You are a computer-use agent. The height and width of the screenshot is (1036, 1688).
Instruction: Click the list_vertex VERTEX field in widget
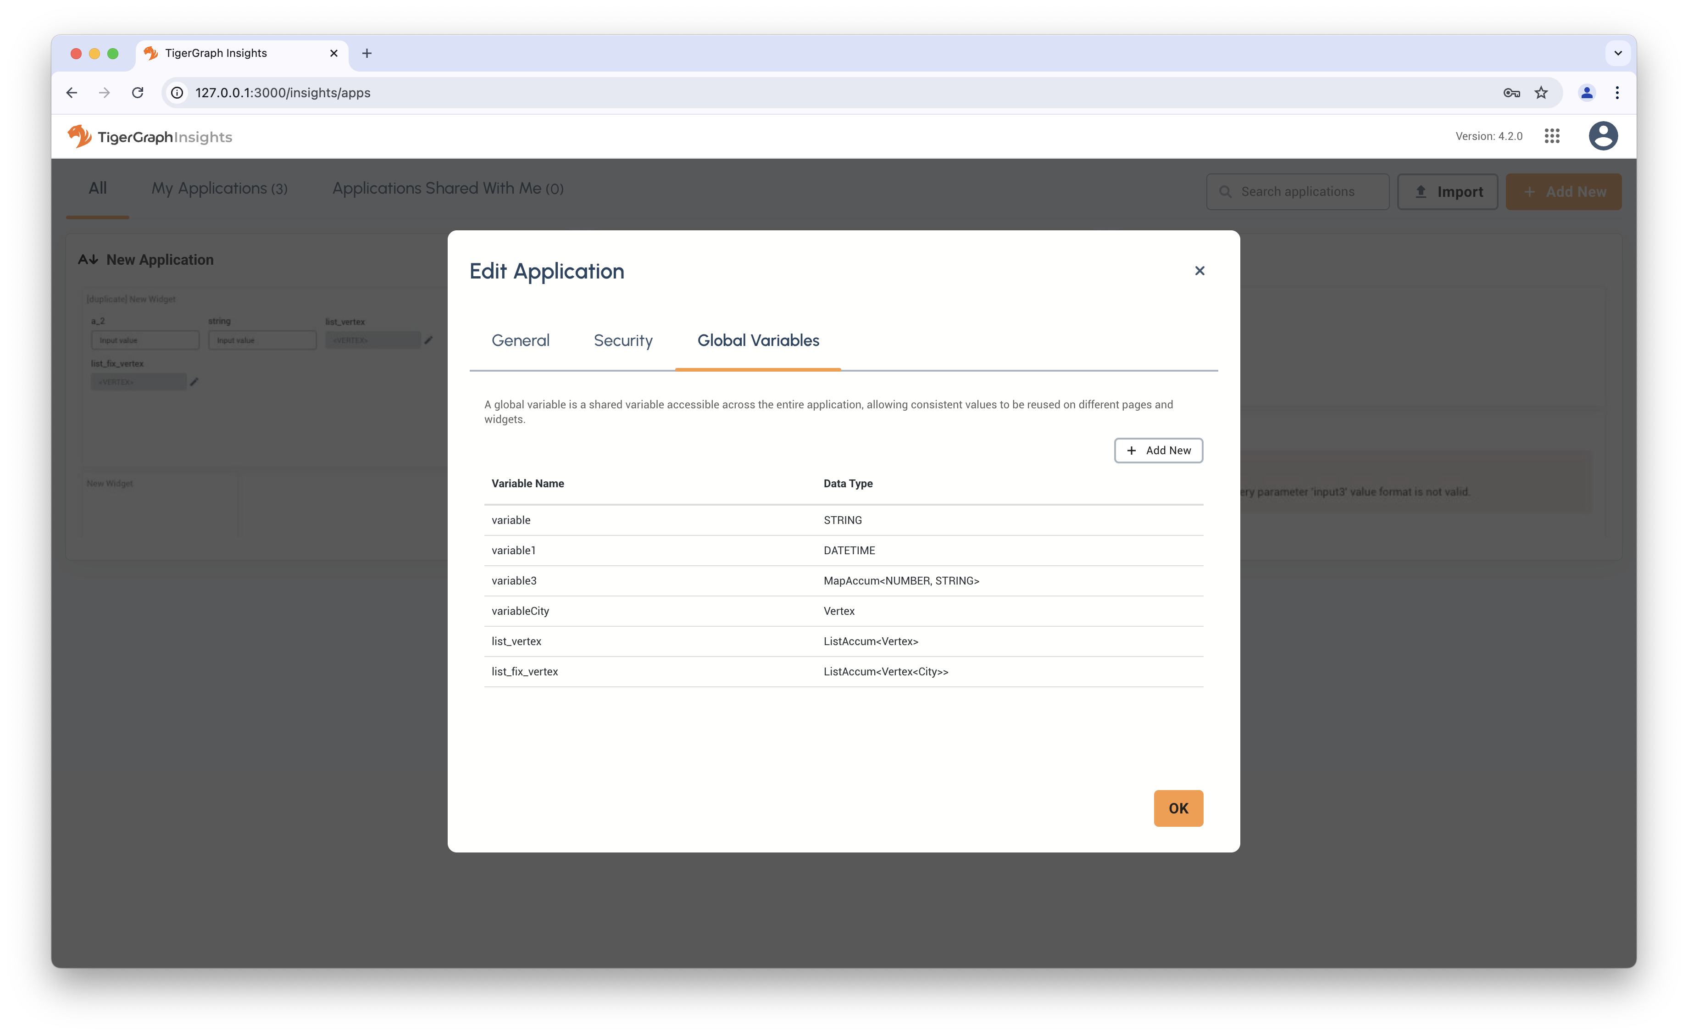click(372, 340)
